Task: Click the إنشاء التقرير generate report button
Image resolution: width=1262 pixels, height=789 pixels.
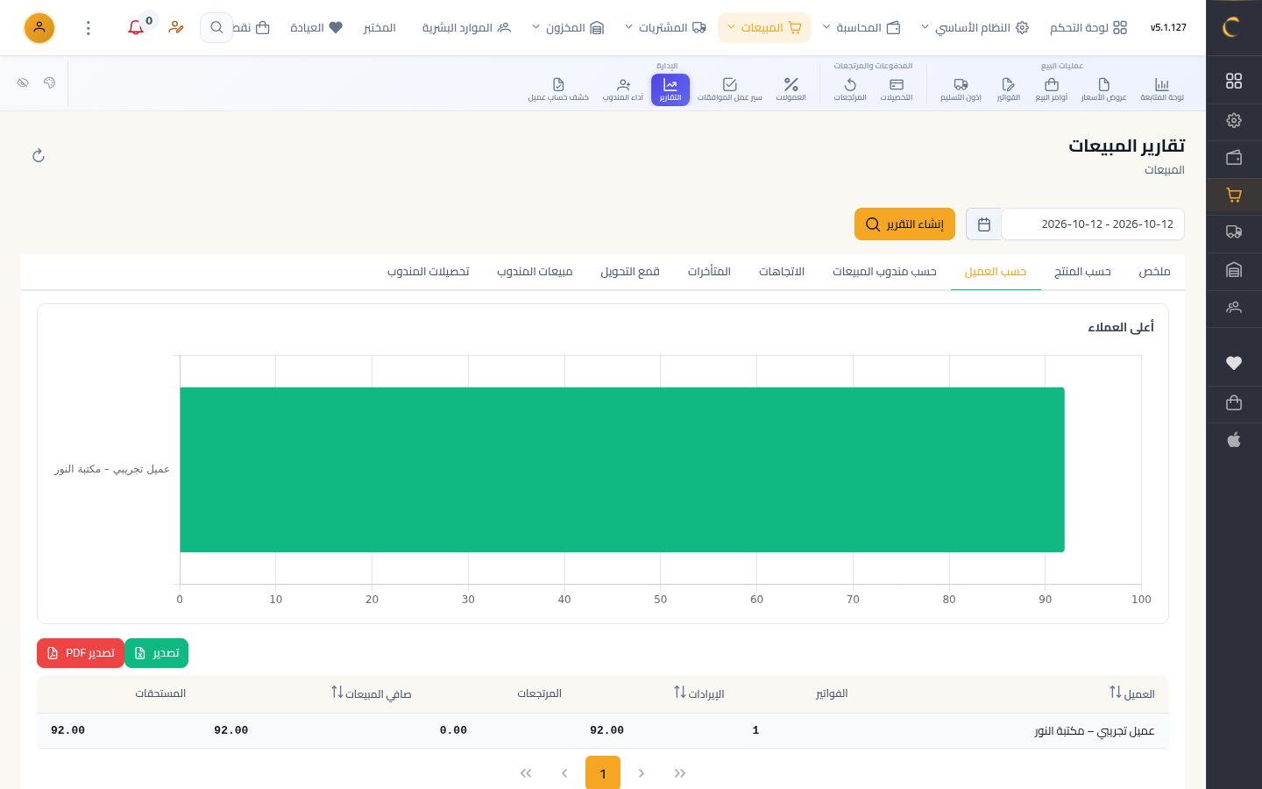Action: coord(904,224)
